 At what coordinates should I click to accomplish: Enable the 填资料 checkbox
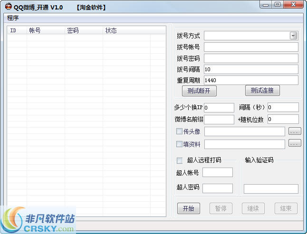(179, 144)
